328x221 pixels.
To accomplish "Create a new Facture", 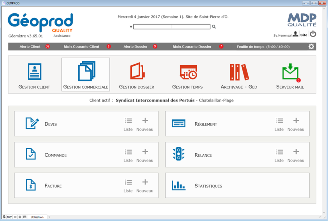I will 145,186.
